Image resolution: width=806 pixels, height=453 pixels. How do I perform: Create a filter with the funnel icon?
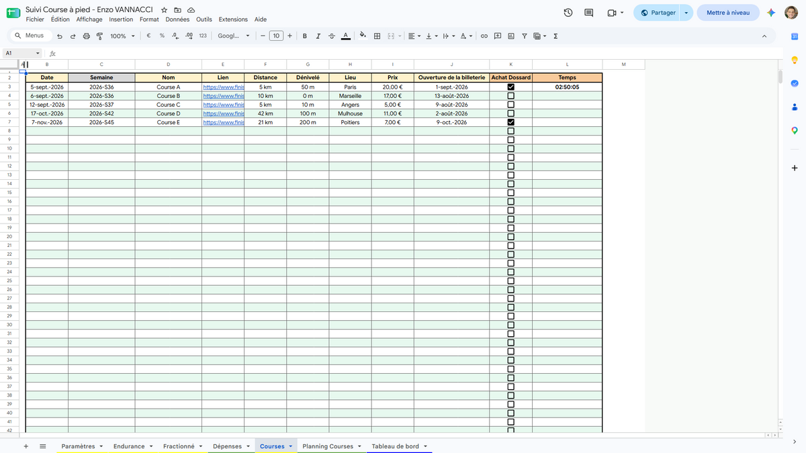pyautogui.click(x=525, y=36)
